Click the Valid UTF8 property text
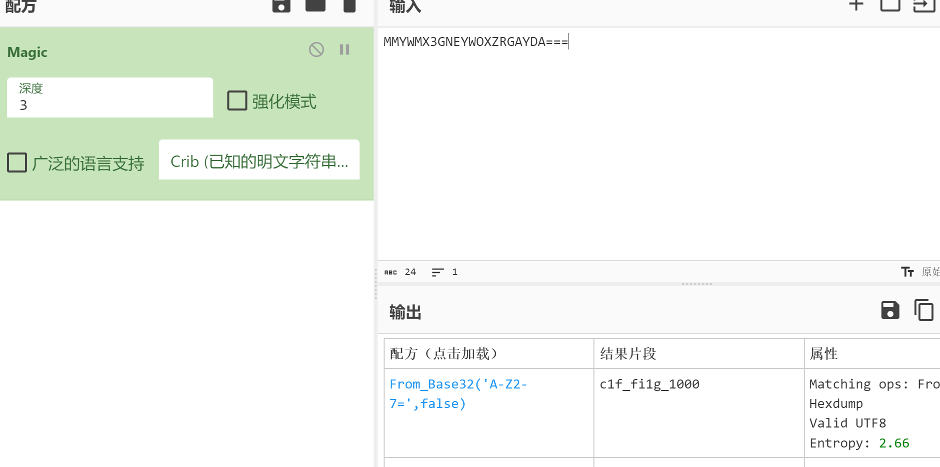940x467 pixels. (848, 423)
